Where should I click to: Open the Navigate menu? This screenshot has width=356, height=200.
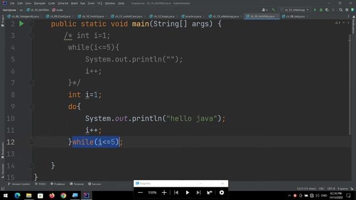[39, 3]
